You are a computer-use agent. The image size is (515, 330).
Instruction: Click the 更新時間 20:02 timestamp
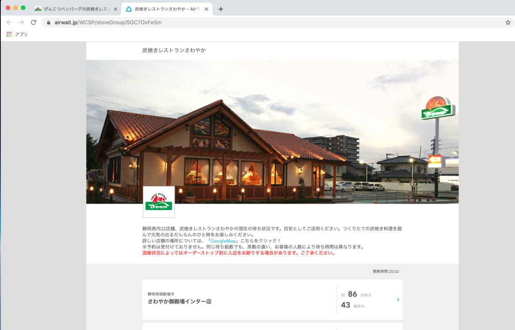(385, 271)
